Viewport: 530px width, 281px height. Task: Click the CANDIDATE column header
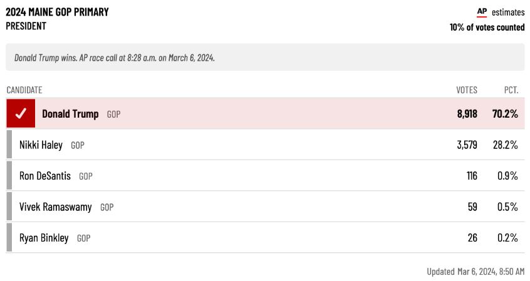(x=24, y=90)
